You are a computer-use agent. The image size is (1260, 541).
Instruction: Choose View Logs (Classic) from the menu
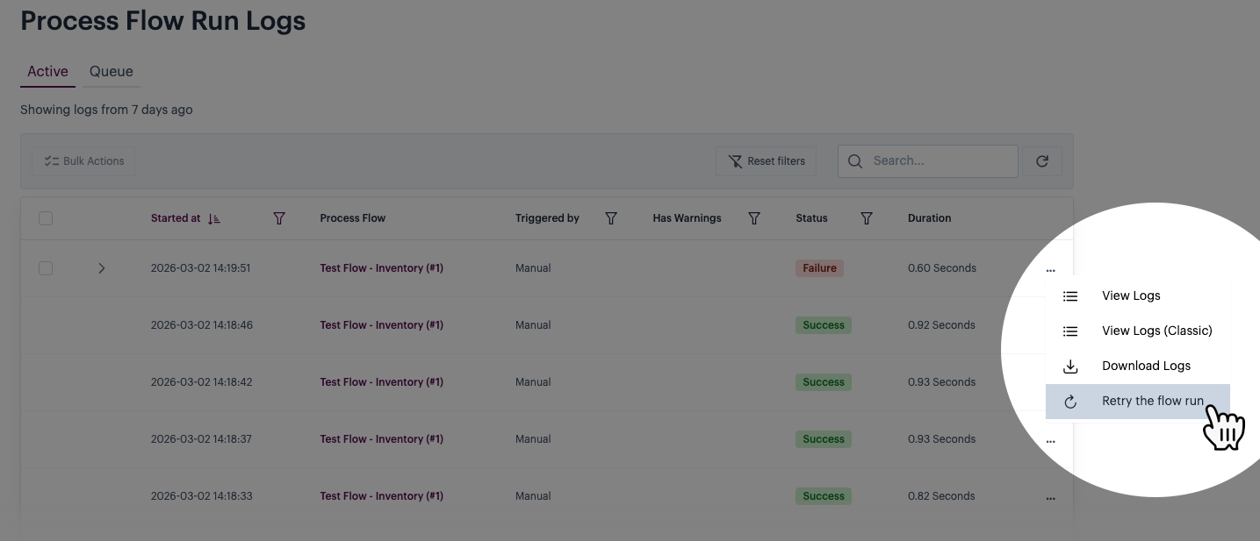coord(1156,331)
